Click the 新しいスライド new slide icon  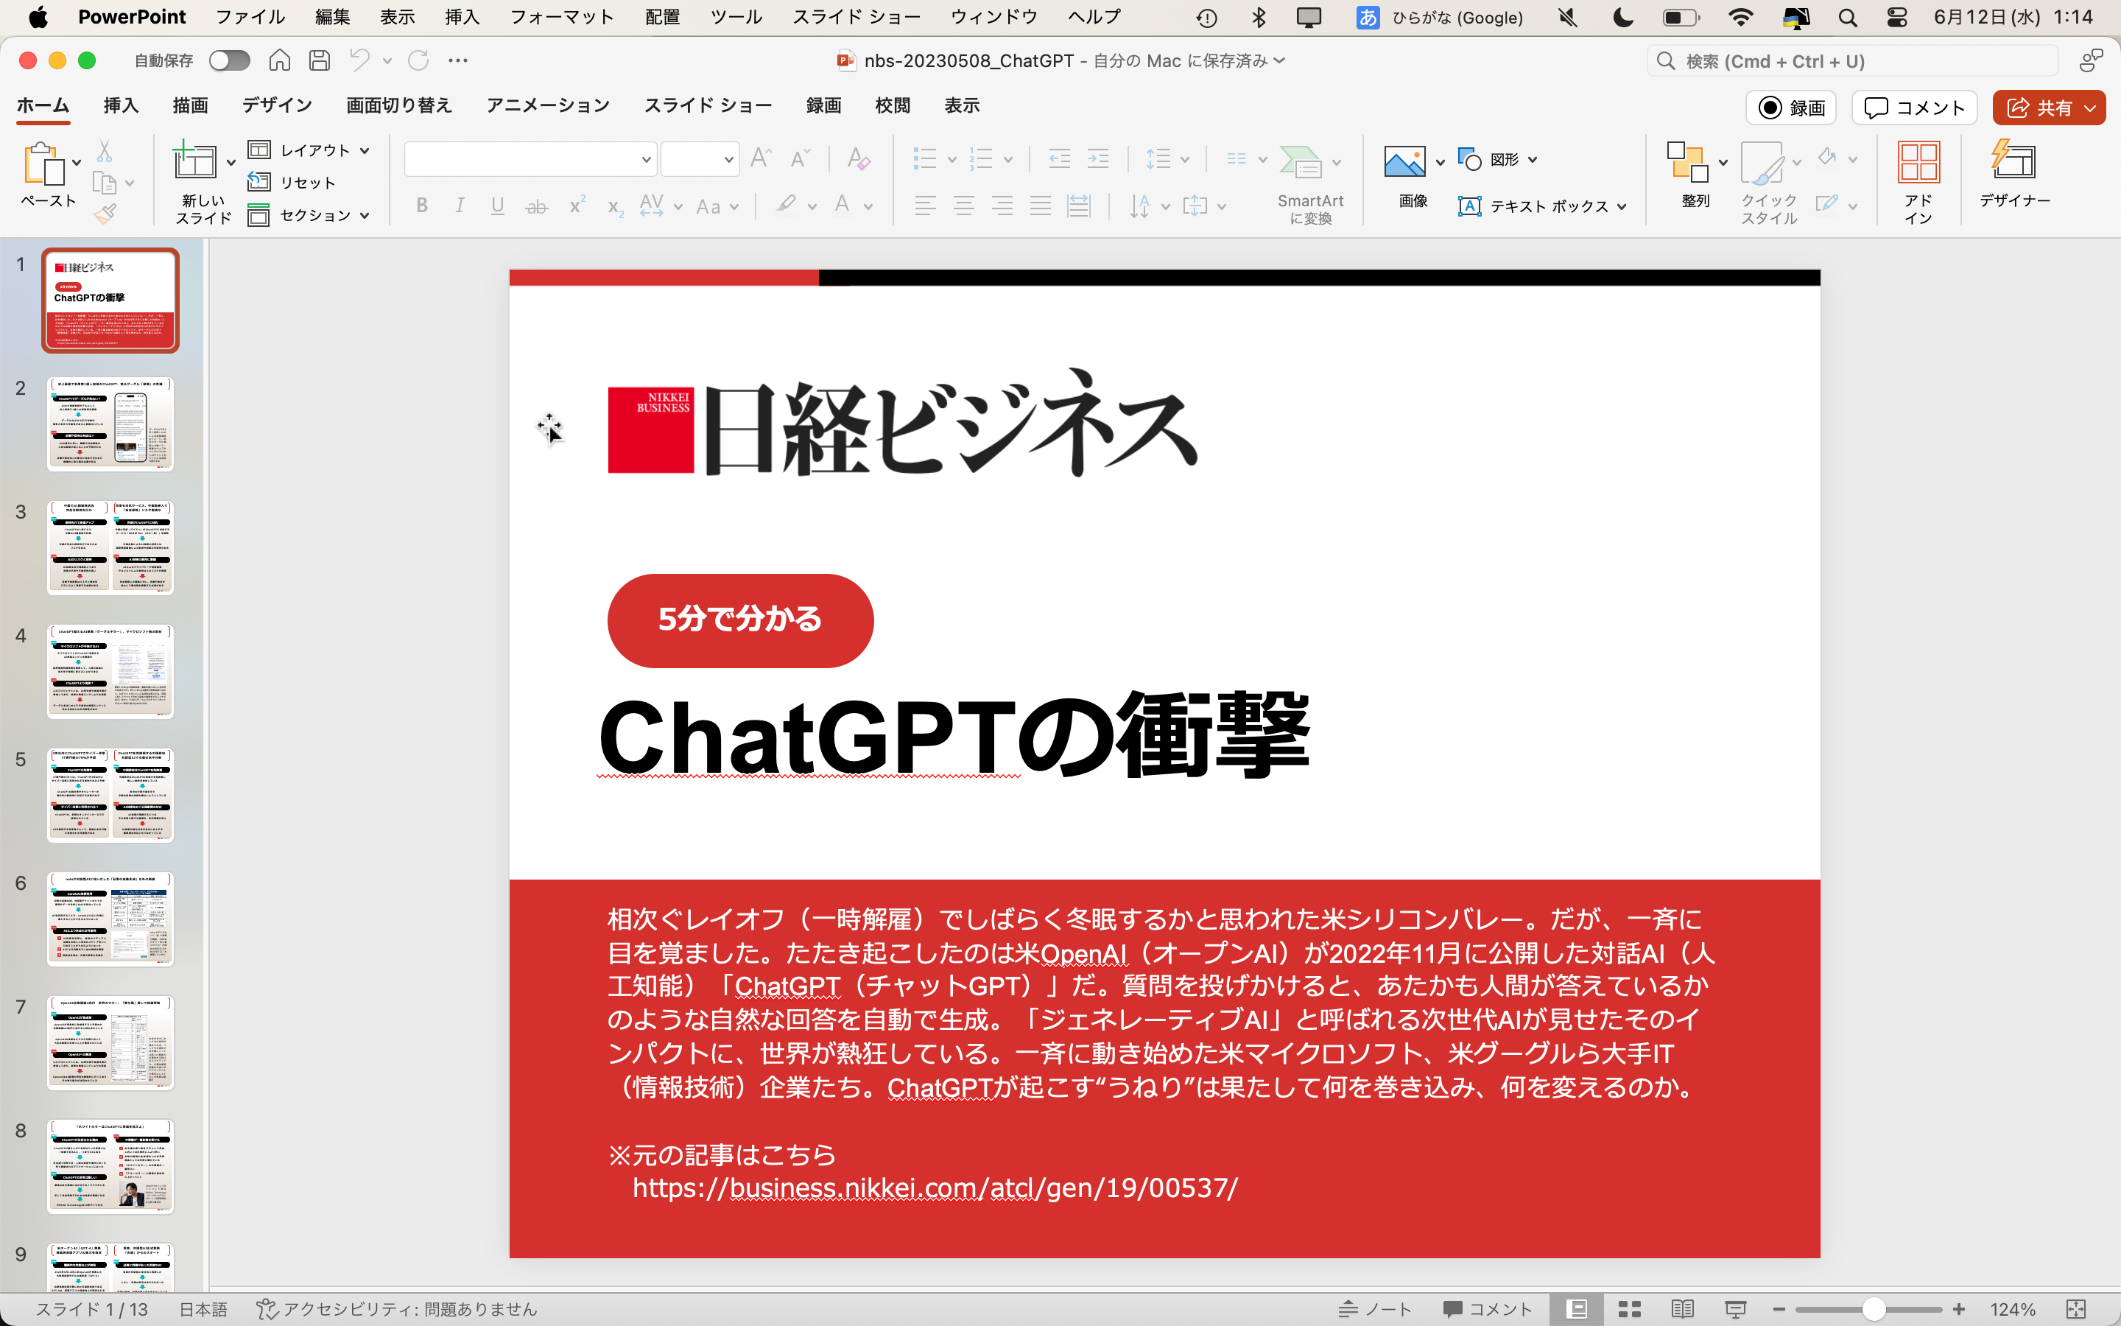[194, 161]
